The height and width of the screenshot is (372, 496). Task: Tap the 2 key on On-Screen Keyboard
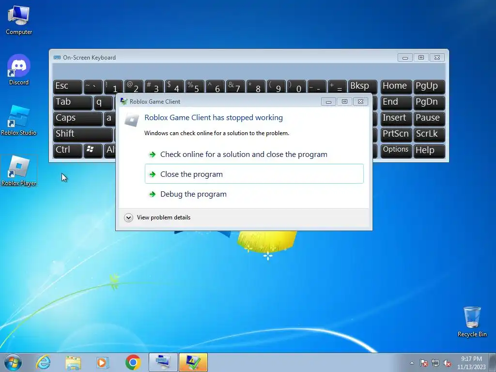(x=134, y=87)
